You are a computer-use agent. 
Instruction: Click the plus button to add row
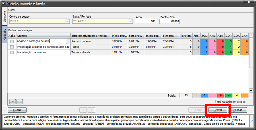pos(13,101)
